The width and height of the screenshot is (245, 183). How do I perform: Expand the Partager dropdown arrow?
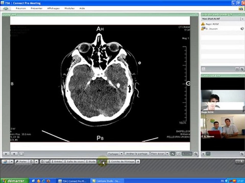pos(121,154)
